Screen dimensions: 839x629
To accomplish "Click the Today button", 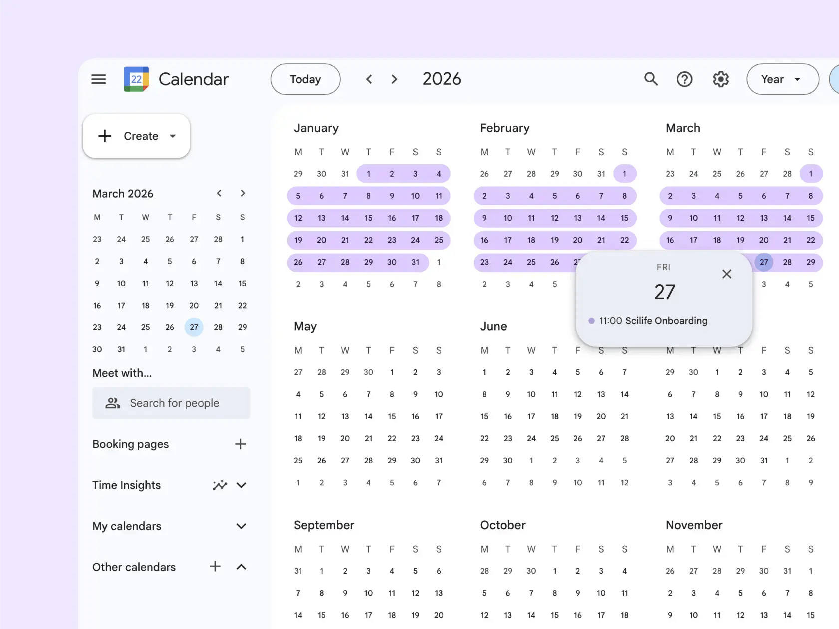I will coord(305,79).
